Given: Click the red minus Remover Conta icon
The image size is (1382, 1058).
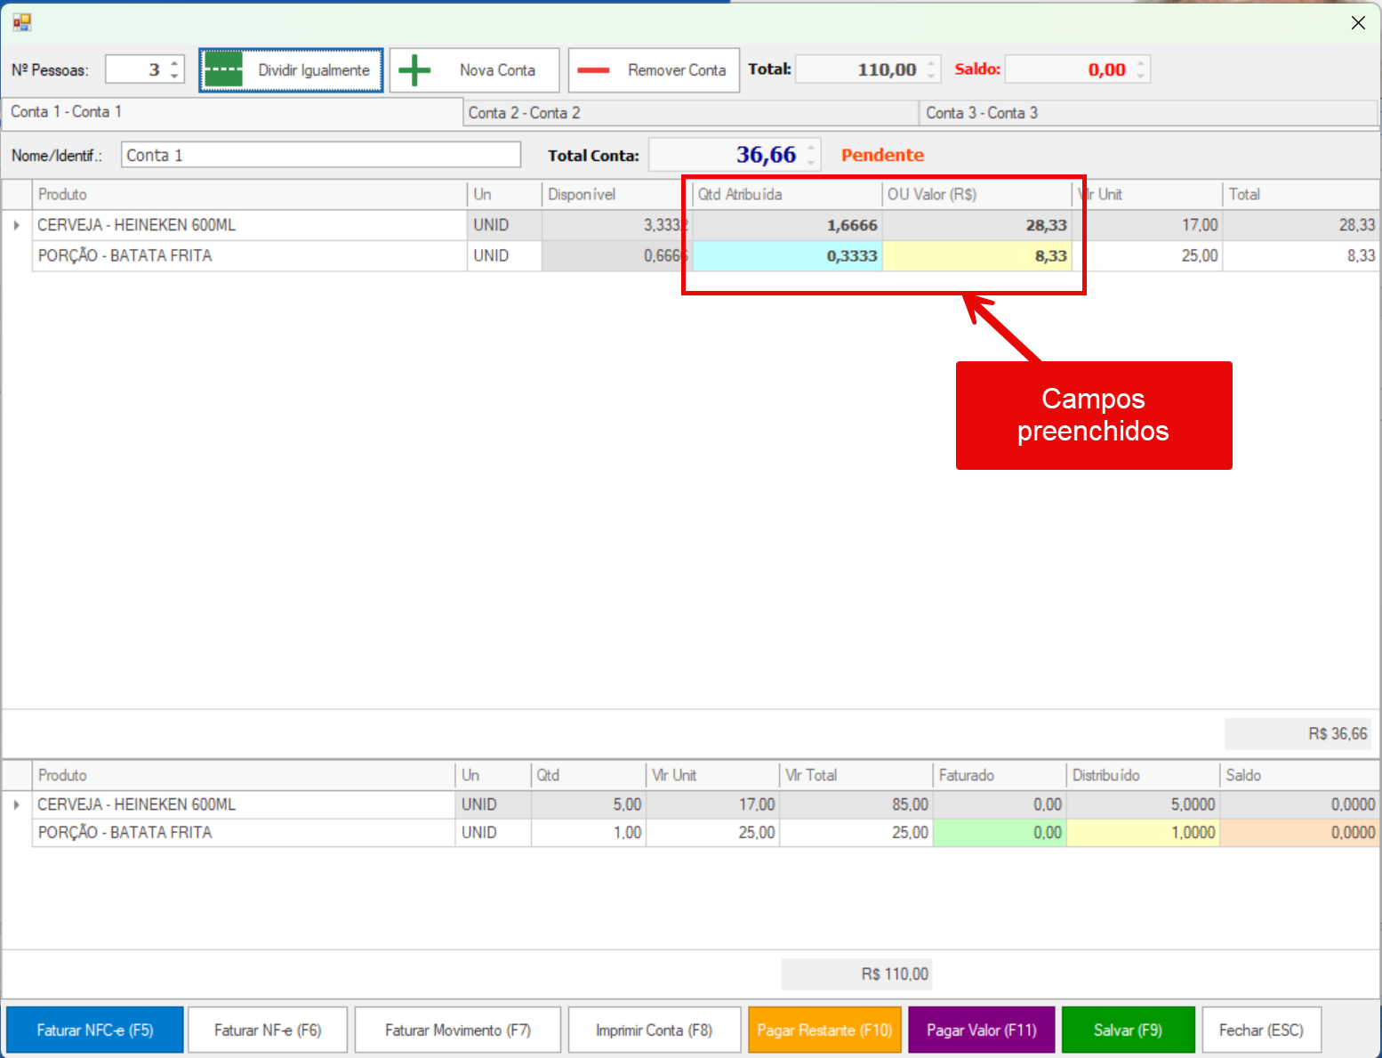Looking at the screenshot, I should click(x=593, y=70).
